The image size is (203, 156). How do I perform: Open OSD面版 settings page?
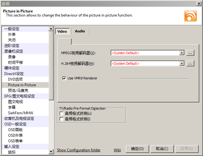(x=15, y=130)
